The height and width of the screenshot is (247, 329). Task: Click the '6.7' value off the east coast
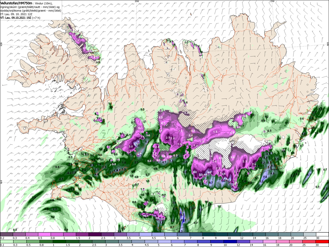point(309,175)
